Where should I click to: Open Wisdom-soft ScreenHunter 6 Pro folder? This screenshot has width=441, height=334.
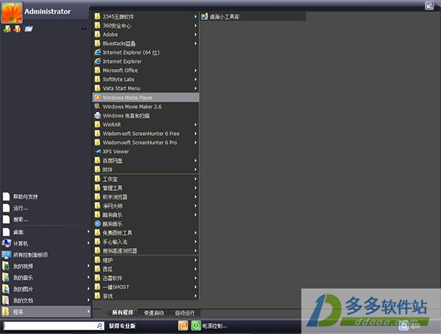click(x=146, y=142)
